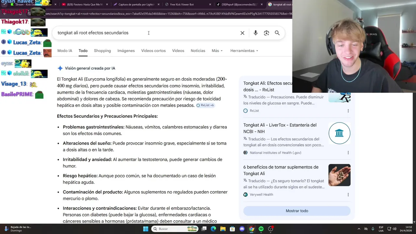The height and width of the screenshot is (234, 416).
Task: Clear the search box with the X
Action: (x=242, y=33)
